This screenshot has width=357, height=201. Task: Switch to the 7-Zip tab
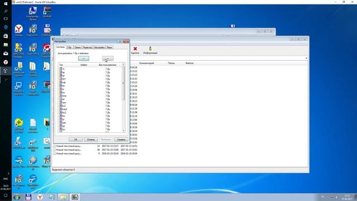pos(69,47)
